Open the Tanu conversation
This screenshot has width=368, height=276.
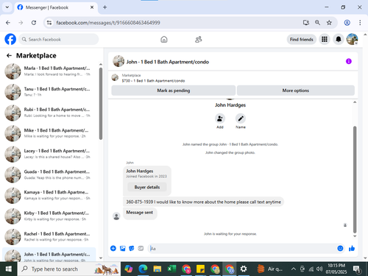tap(49, 92)
